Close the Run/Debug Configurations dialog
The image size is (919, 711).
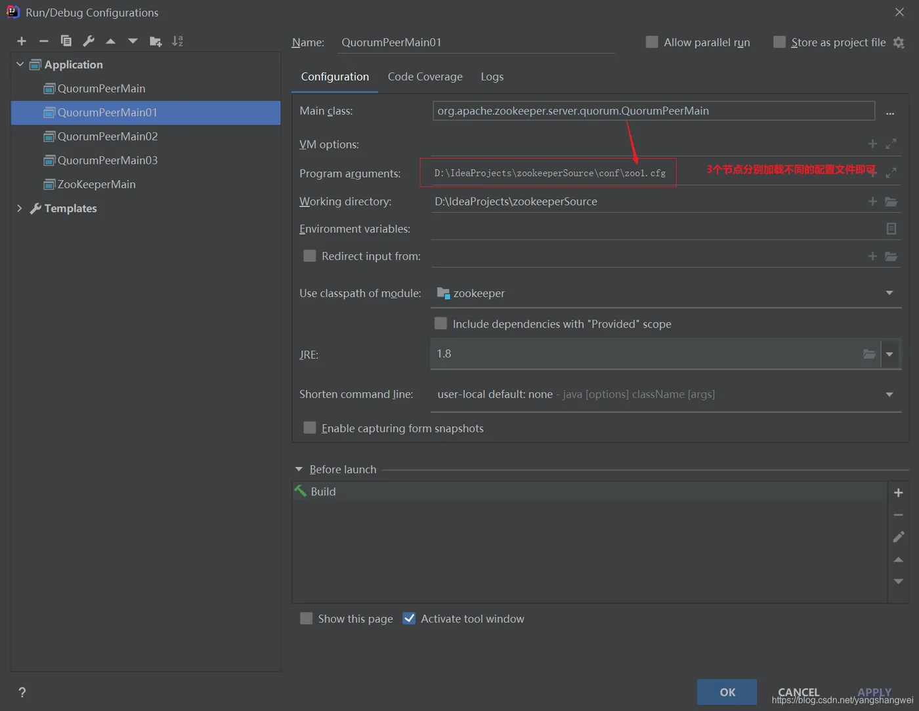(899, 12)
